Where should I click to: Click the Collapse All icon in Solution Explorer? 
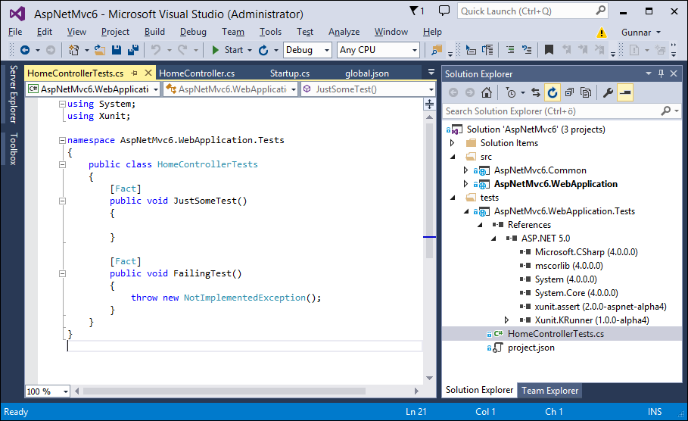(569, 92)
